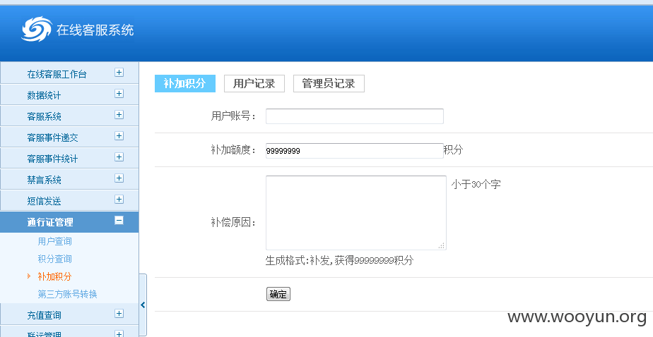This screenshot has height=337, width=653.
Task: Expand 客服事件统计 with its plus icon
Action: [x=119, y=157]
